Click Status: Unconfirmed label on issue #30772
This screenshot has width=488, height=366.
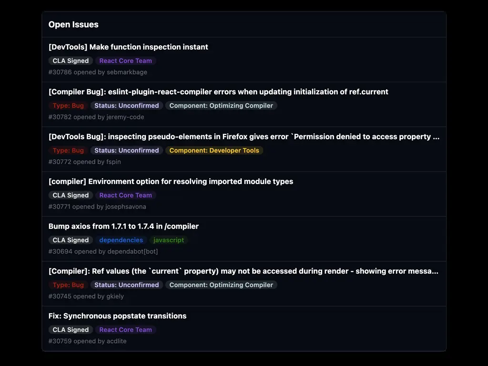[126, 151]
